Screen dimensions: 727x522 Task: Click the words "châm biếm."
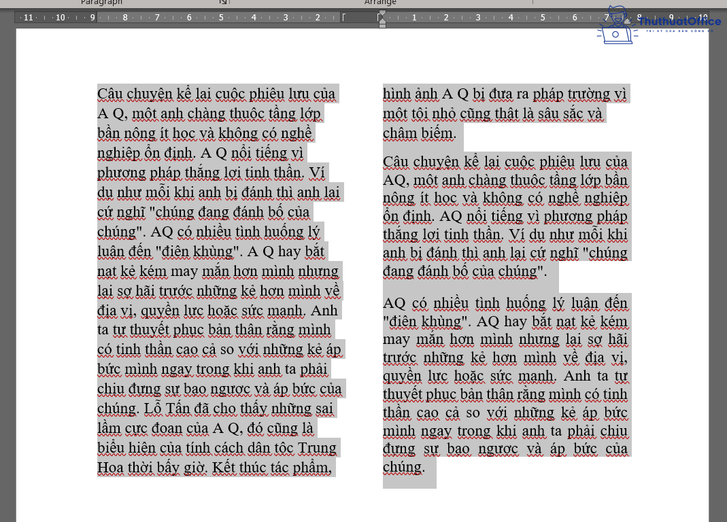420,133
